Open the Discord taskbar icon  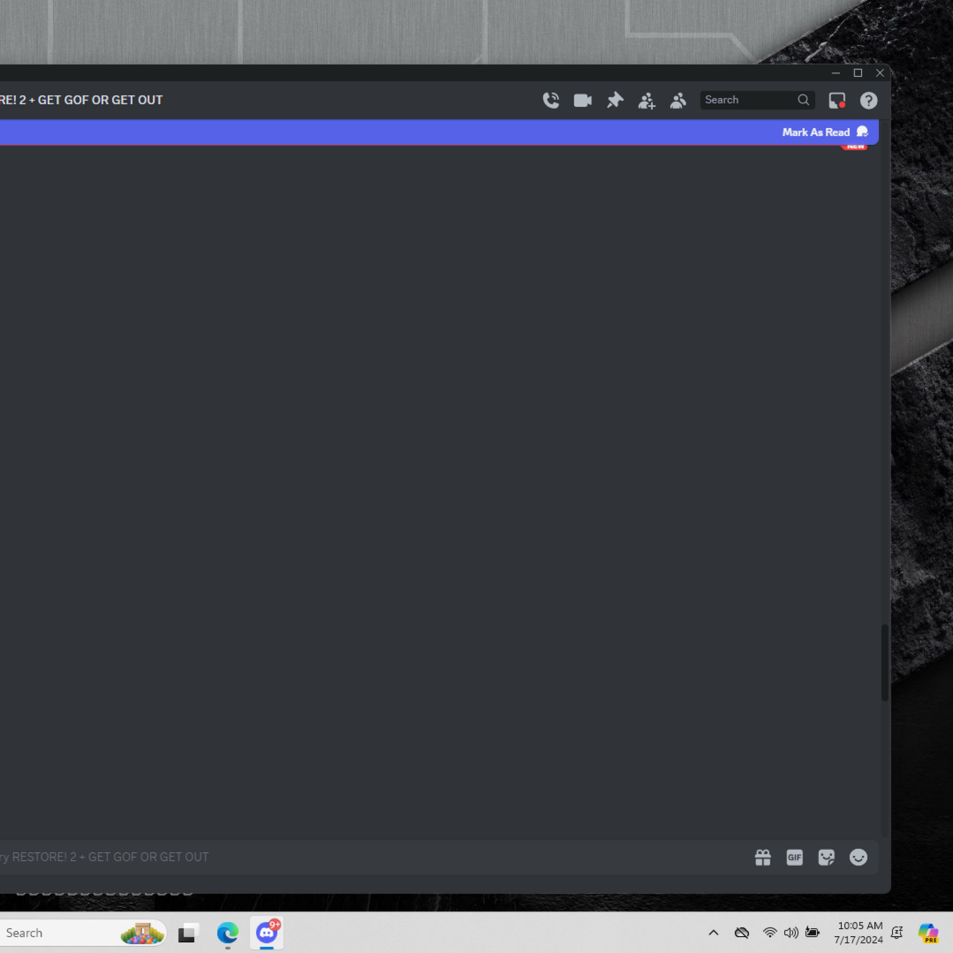click(x=267, y=932)
